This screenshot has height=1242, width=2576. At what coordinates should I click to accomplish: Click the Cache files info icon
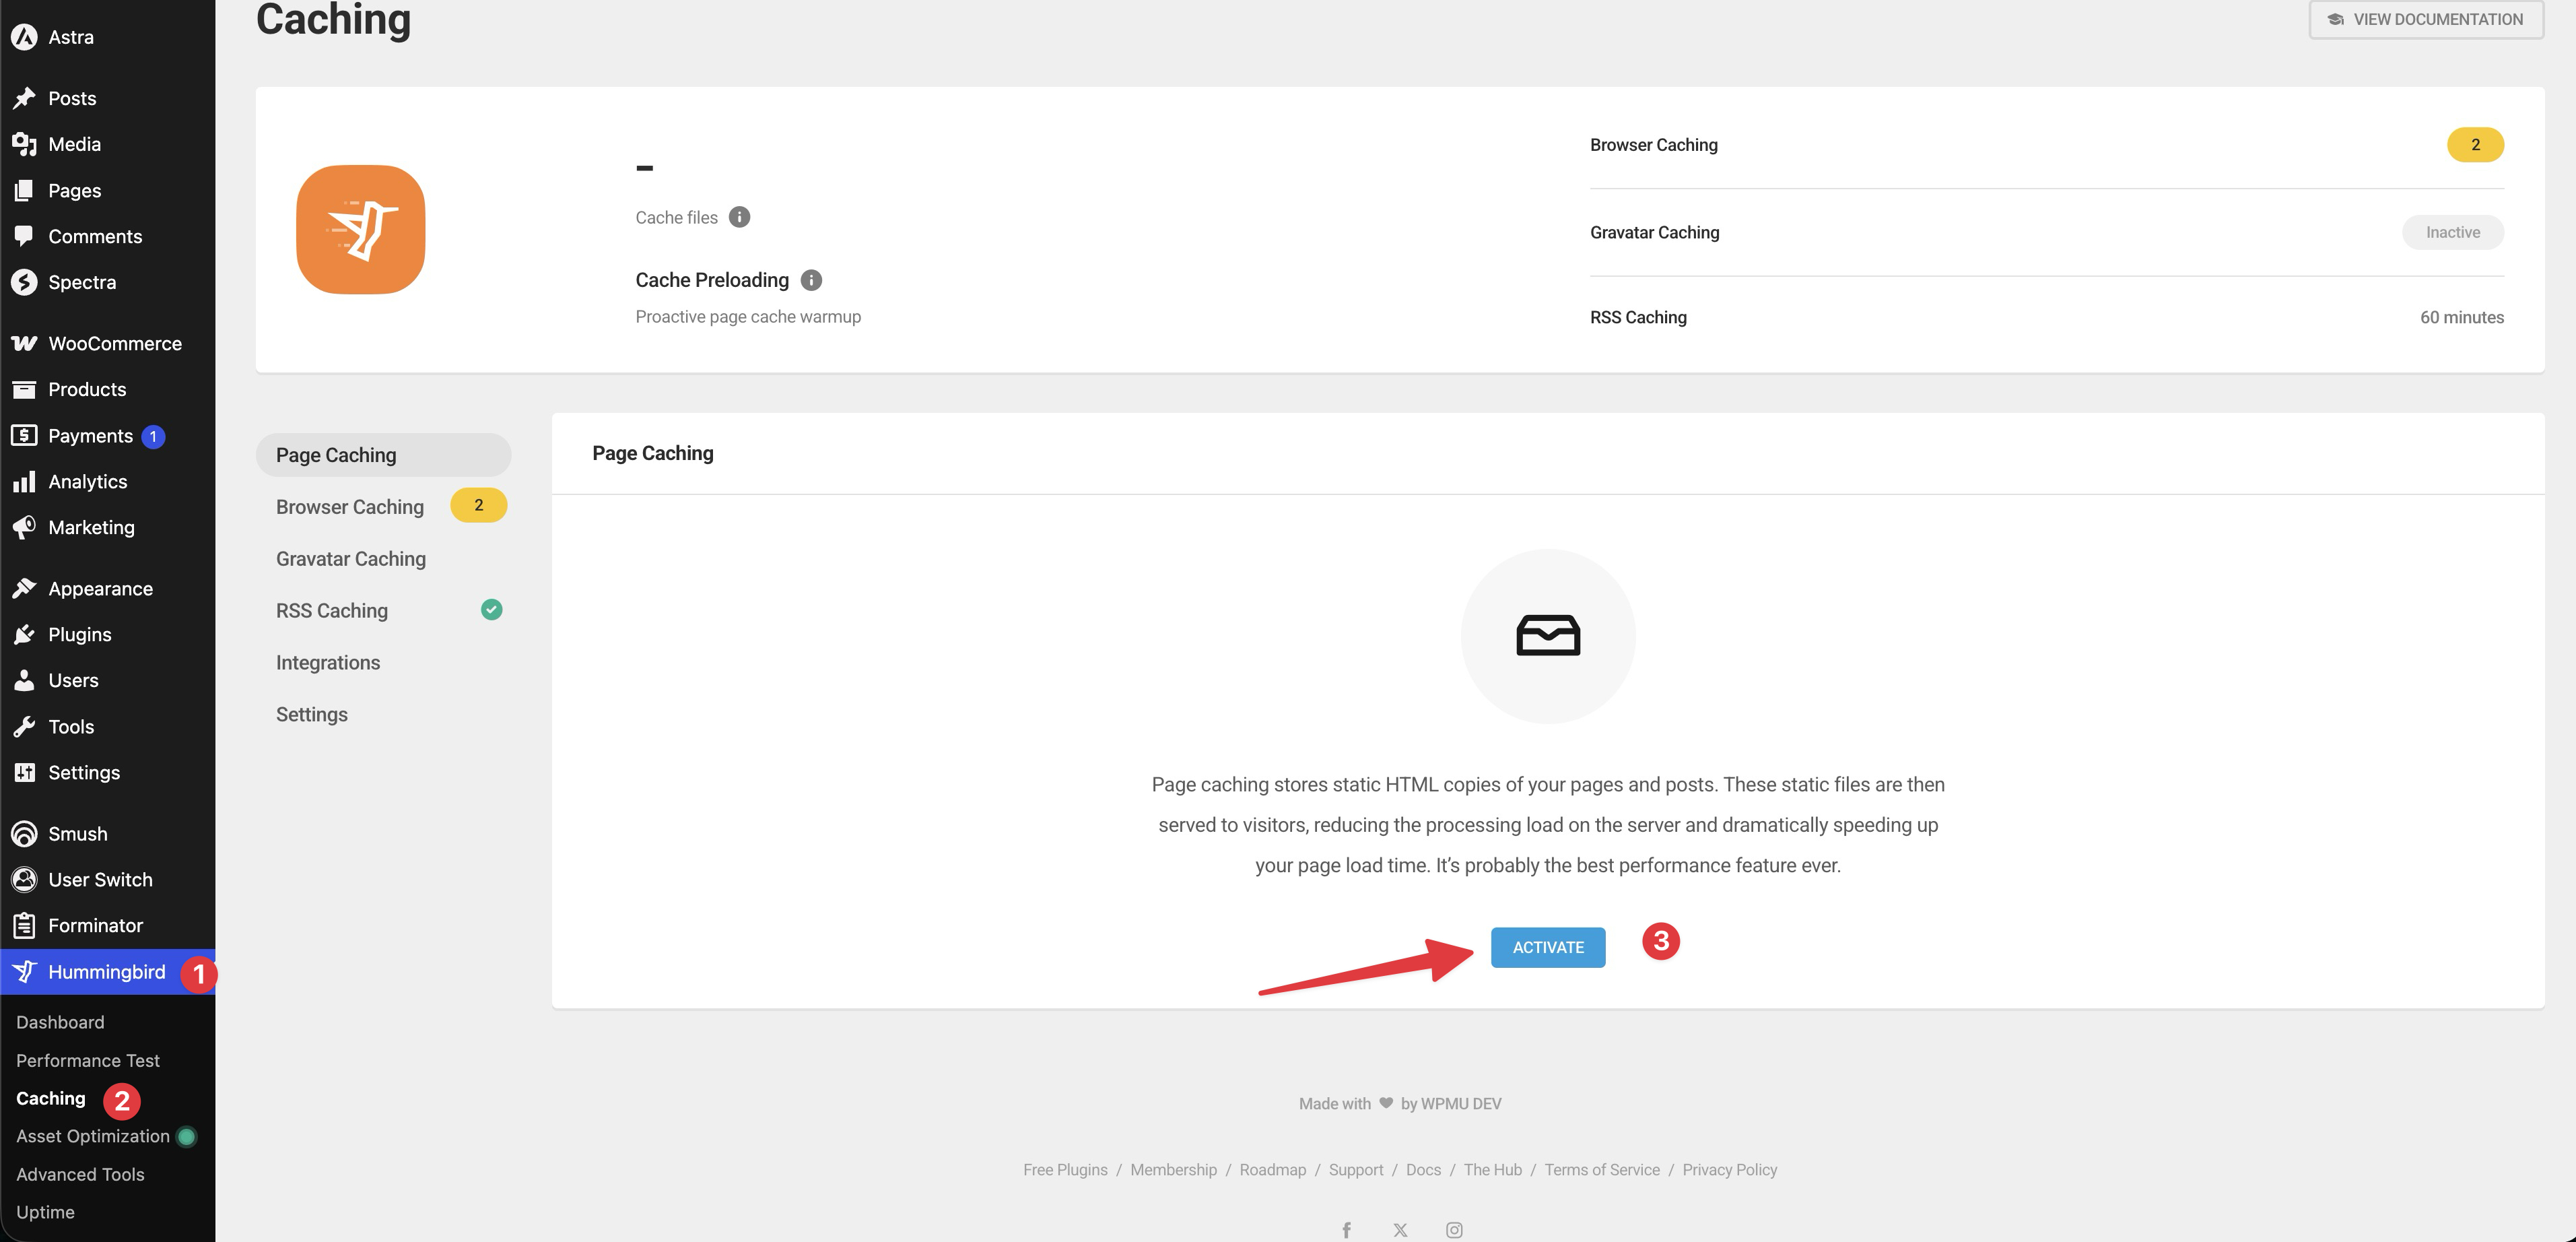coord(739,217)
